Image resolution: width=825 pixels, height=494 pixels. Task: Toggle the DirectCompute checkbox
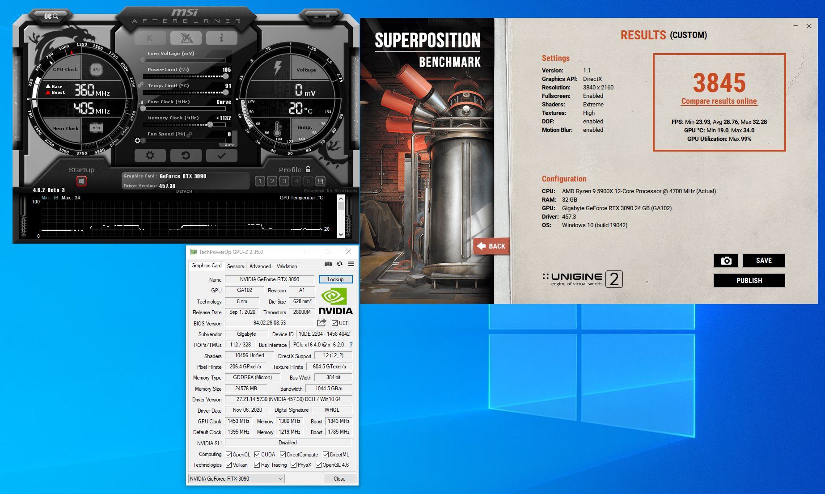[283, 455]
